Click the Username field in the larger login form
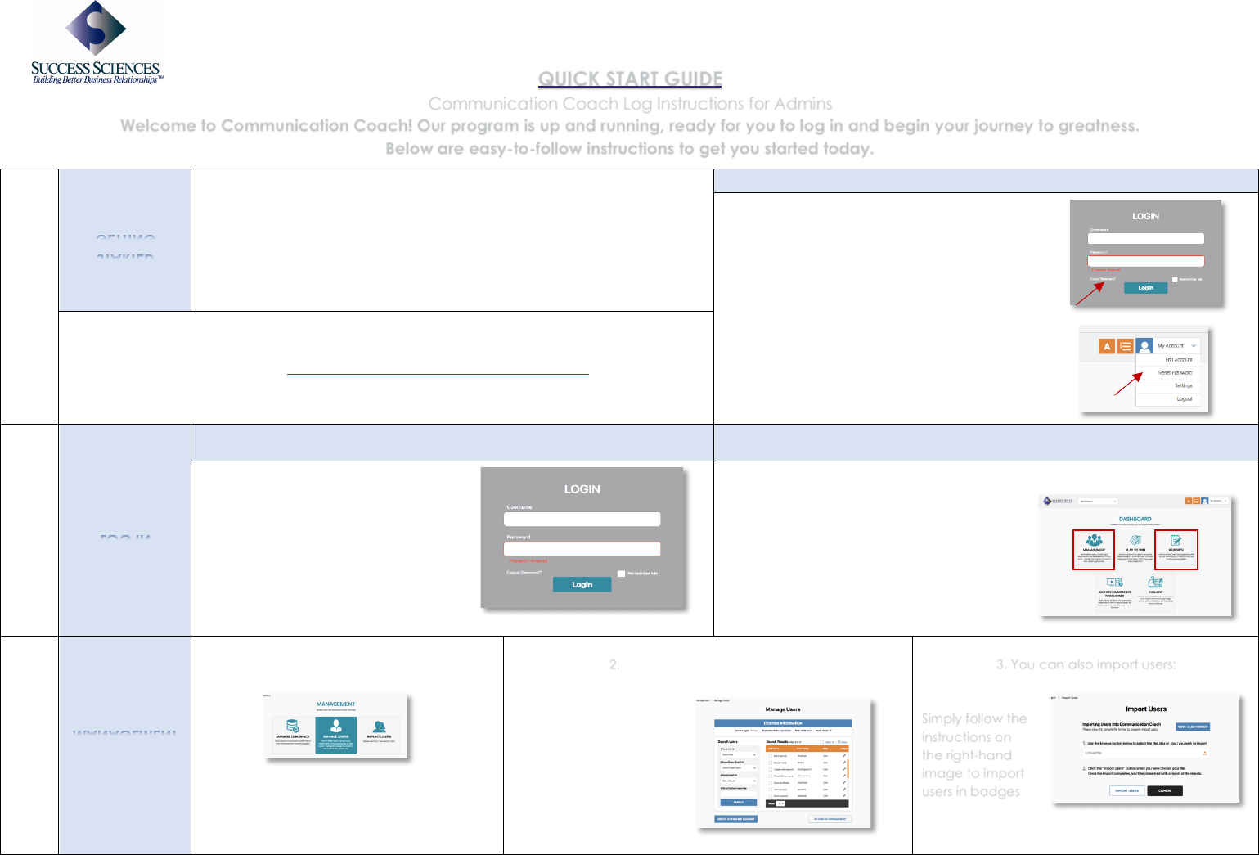The width and height of the screenshot is (1259, 855). (x=582, y=520)
